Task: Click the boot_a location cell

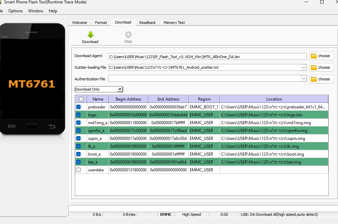Action: pos(274,154)
